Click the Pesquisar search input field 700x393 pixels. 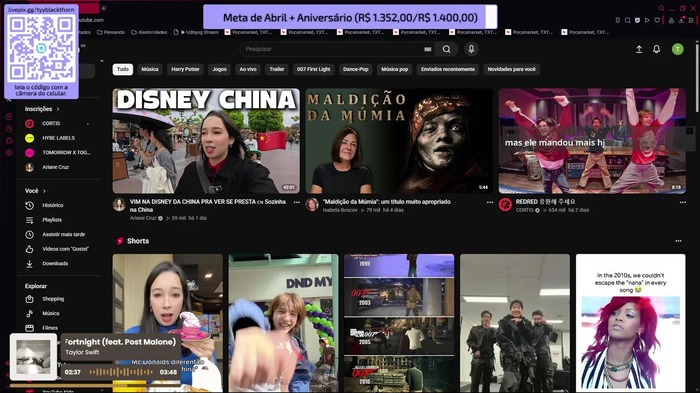[337, 49]
